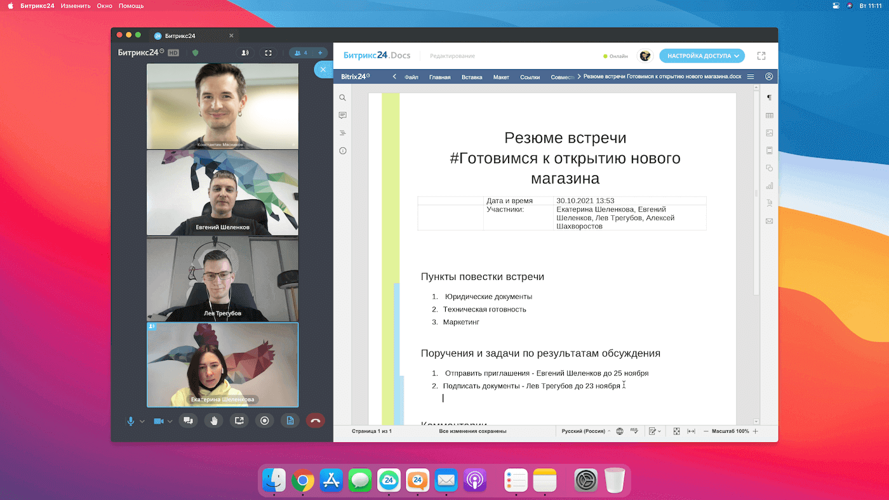The height and width of the screenshot is (500, 889).
Task: Open the chat panel in the video call
Action: coord(188,420)
